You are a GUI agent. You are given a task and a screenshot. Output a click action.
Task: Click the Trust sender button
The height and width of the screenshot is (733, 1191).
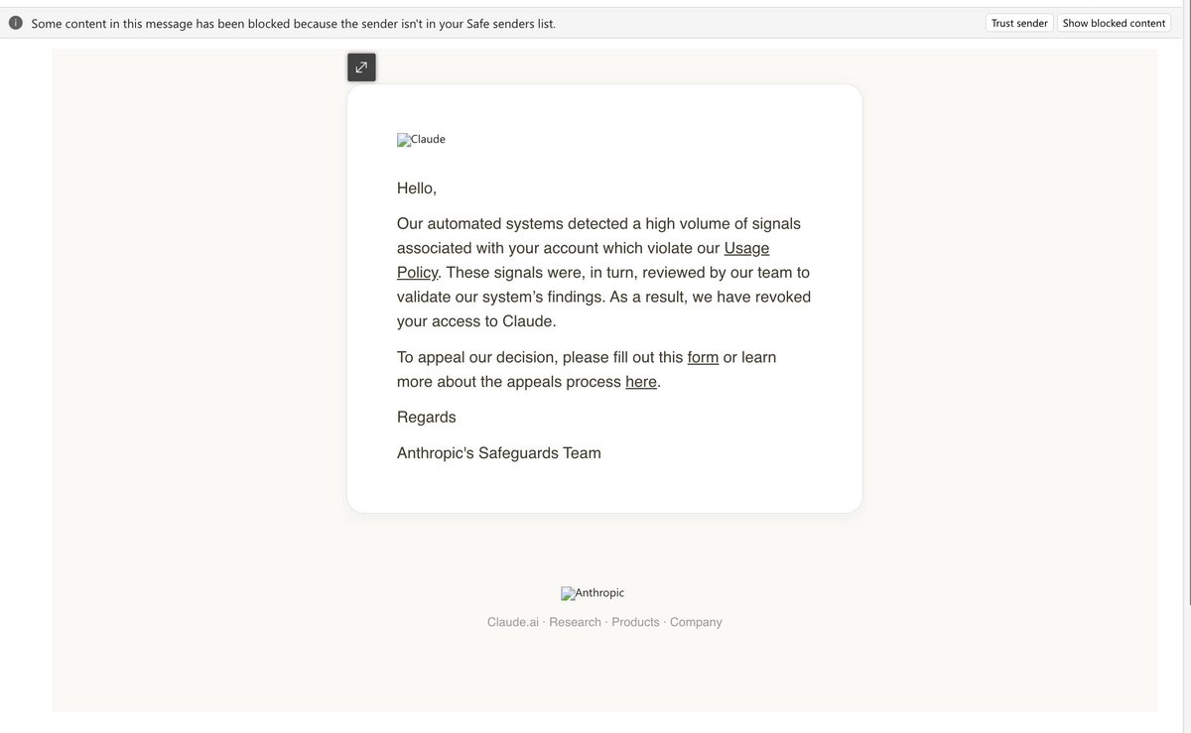pos(1019,23)
